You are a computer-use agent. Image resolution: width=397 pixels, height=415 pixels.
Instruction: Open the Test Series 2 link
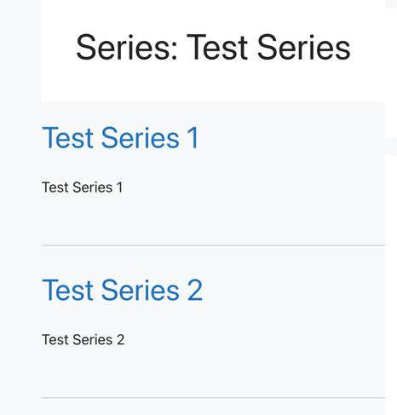coord(123,291)
